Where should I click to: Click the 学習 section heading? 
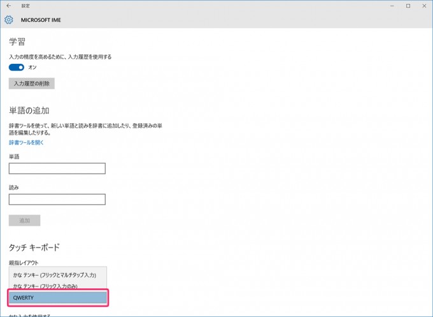coord(17,41)
